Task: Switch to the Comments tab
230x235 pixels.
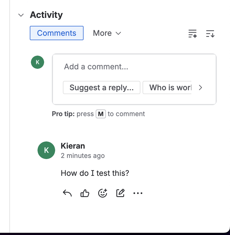Action: (x=57, y=33)
